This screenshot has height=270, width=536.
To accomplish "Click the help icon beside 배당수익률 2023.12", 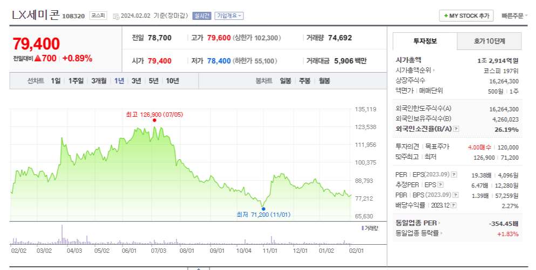I will click(x=453, y=205).
